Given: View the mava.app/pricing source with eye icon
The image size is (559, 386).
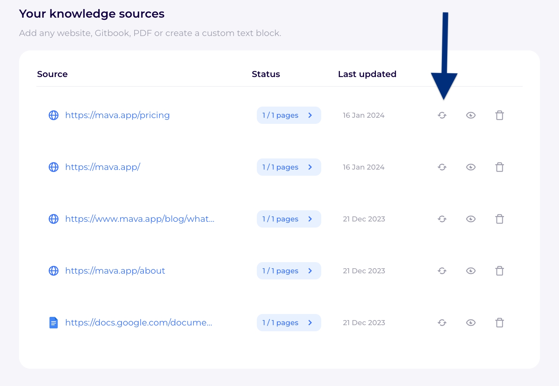Looking at the screenshot, I should pyautogui.click(x=471, y=115).
